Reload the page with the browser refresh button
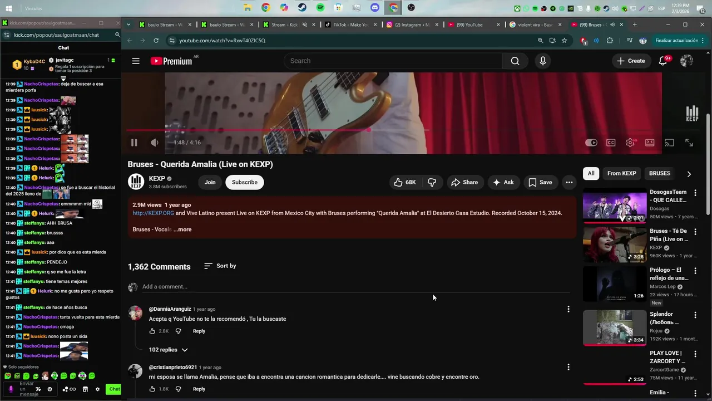Screen dimensions: 712x401 (156, 41)
